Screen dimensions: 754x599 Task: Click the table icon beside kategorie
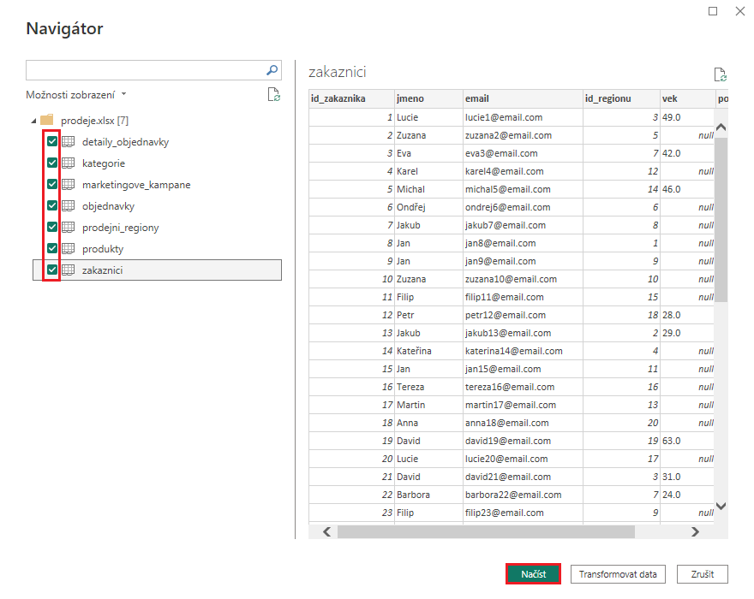coord(67,163)
